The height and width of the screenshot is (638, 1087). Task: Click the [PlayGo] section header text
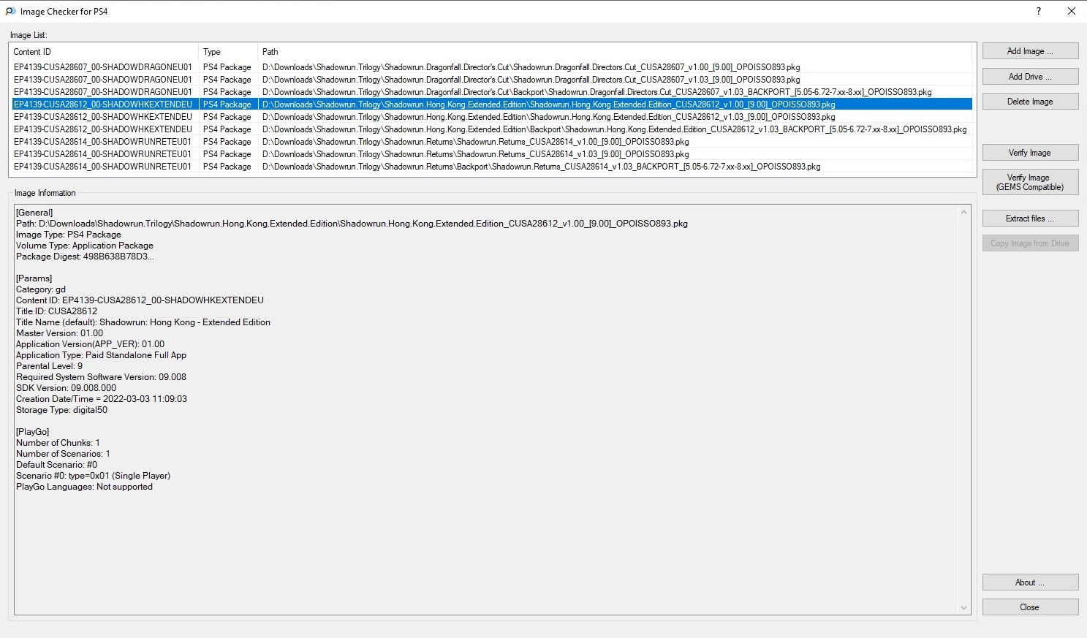(32, 432)
